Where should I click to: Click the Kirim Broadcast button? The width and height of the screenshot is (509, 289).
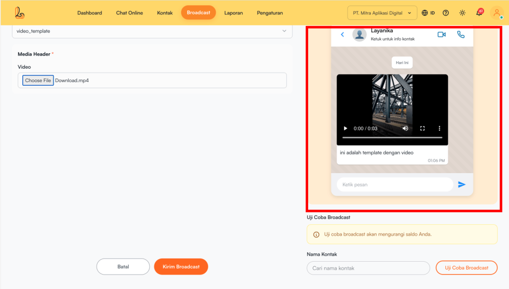click(x=181, y=267)
